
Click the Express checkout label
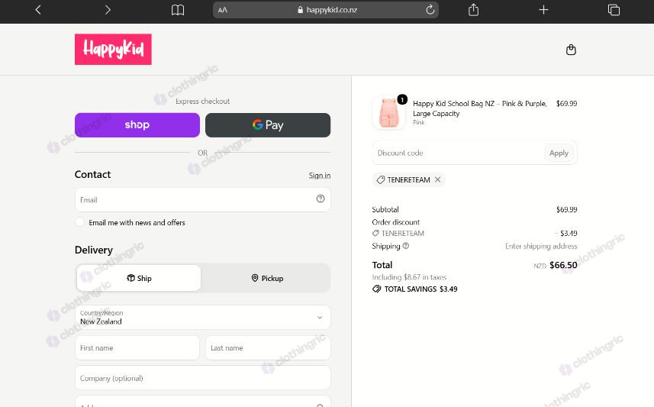pos(203,101)
